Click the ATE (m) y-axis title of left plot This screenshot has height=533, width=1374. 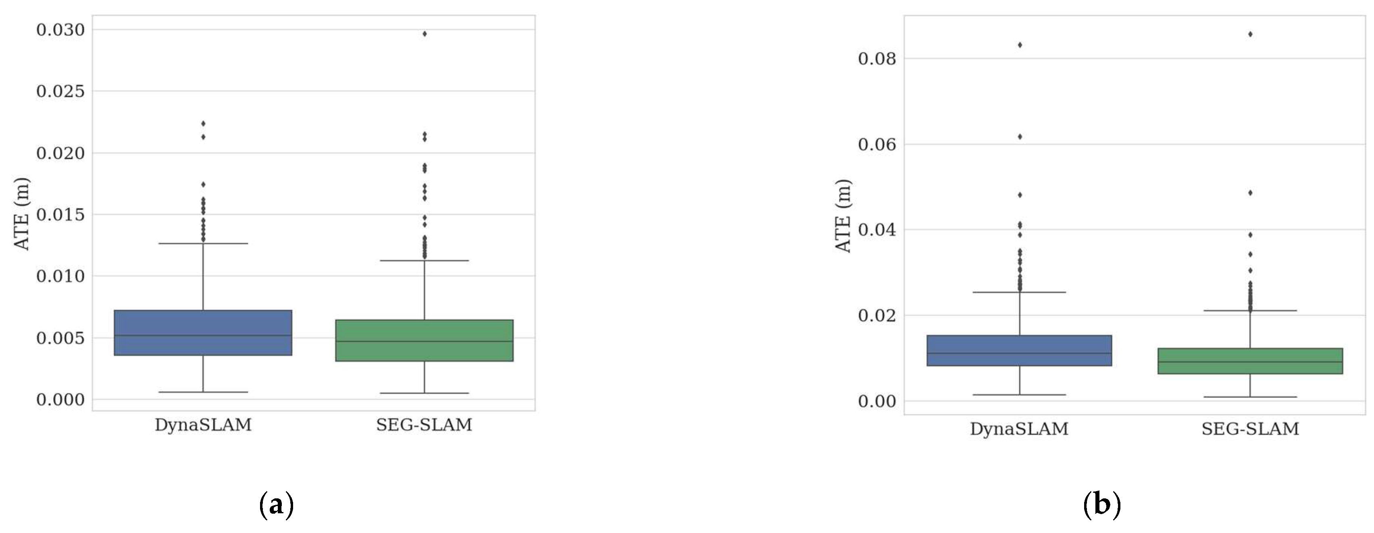click(x=22, y=213)
